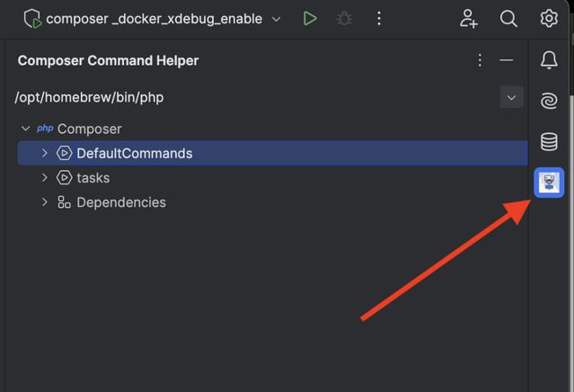Collapse the Composer tree node
This screenshot has width=574, height=392.
(x=26, y=129)
